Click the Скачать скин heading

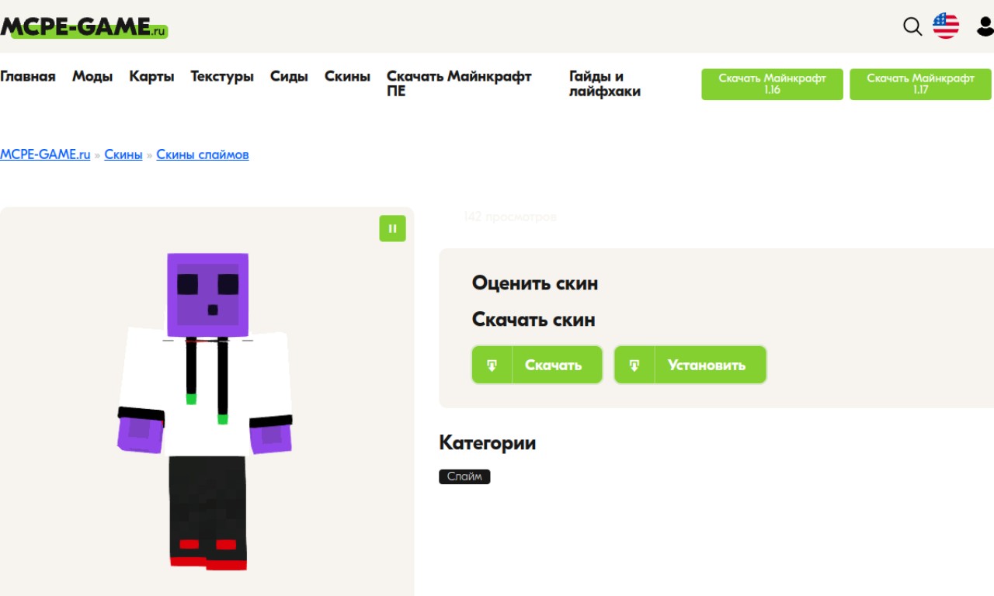click(533, 320)
